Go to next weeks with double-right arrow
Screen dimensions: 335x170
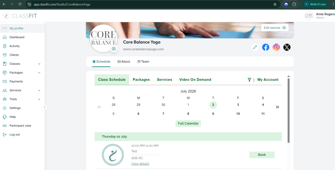tap(277, 107)
